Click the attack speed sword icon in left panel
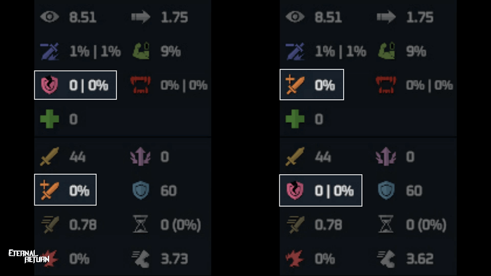 pos(50,224)
